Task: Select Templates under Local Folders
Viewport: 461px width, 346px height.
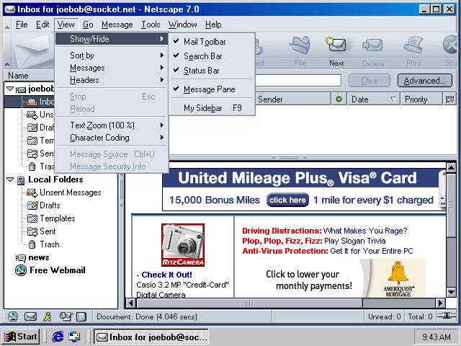Action: tap(58, 218)
